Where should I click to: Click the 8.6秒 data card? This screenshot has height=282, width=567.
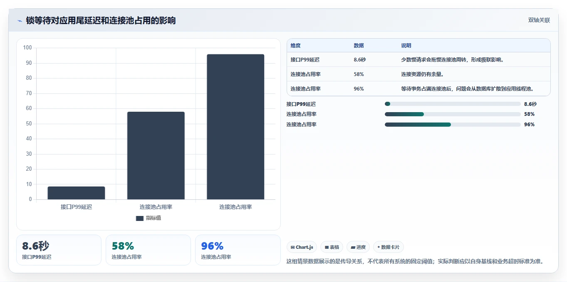tap(59, 250)
